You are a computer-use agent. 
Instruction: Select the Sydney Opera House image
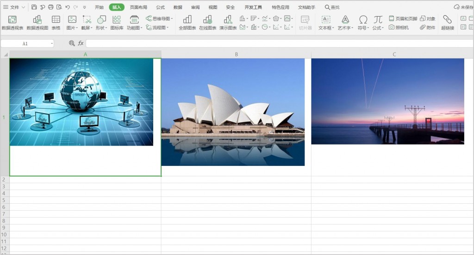coord(233,112)
